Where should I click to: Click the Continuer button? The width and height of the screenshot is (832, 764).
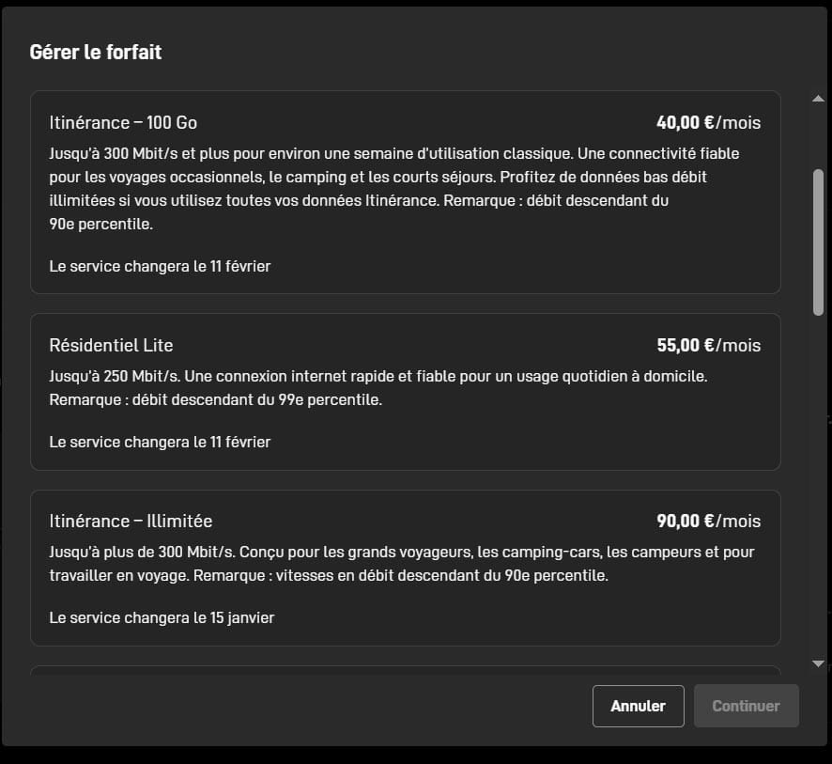tap(746, 706)
